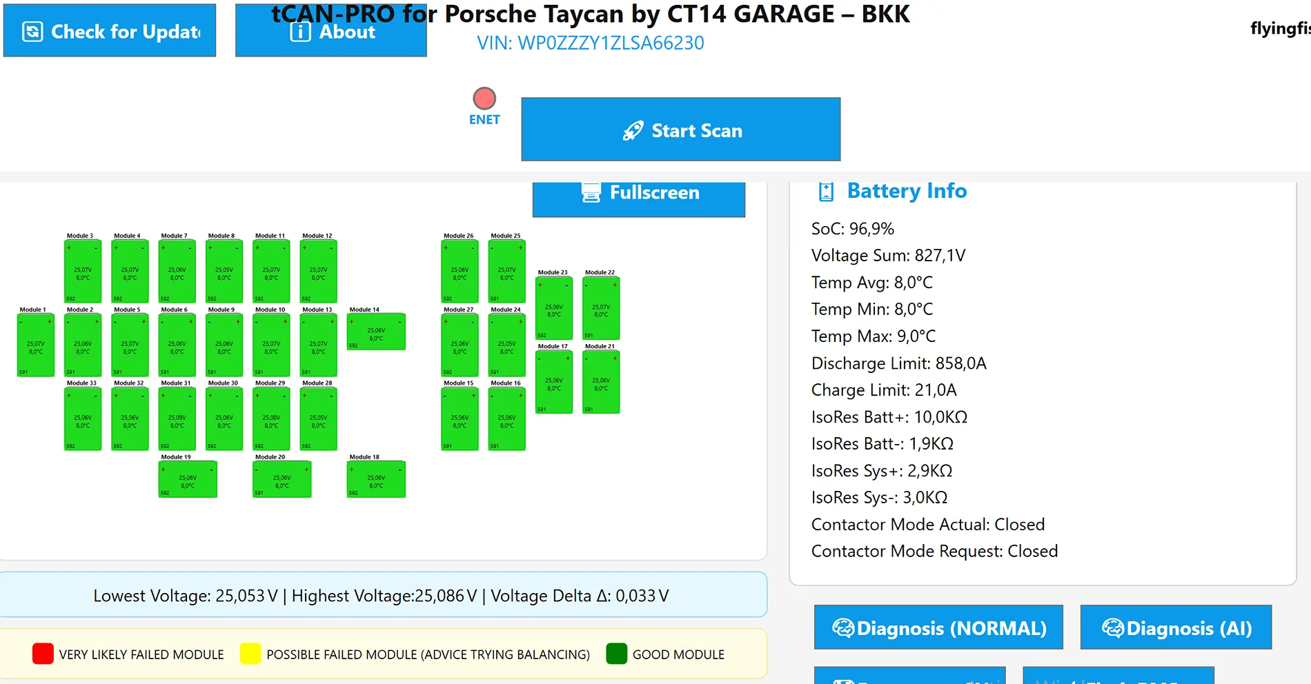Select battery Module 11
The width and height of the screenshot is (1311, 684).
click(271, 271)
